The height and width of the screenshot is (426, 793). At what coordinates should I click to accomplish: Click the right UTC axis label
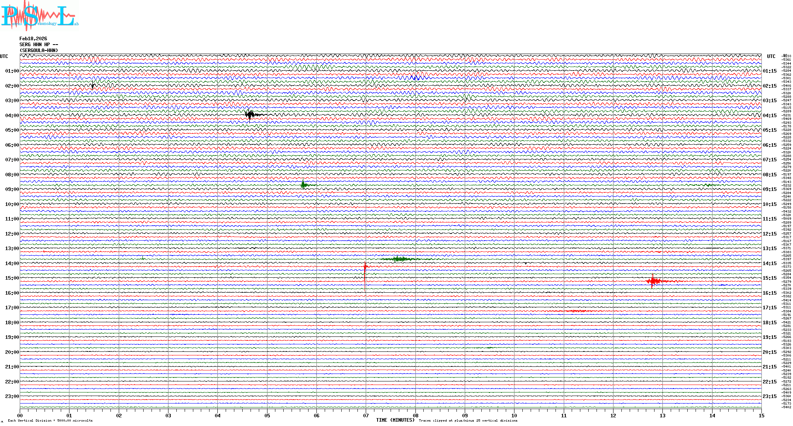771,56
